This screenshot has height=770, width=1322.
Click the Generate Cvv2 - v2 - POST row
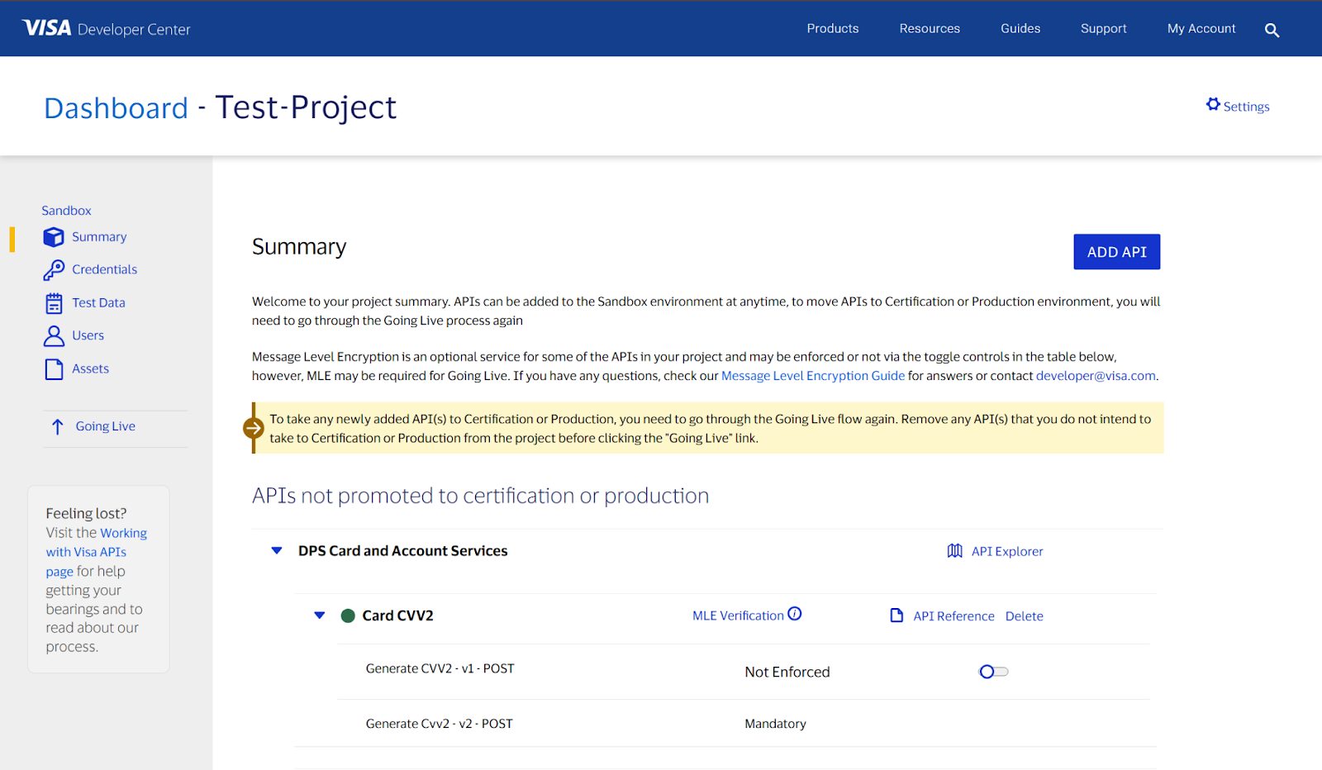(x=439, y=724)
